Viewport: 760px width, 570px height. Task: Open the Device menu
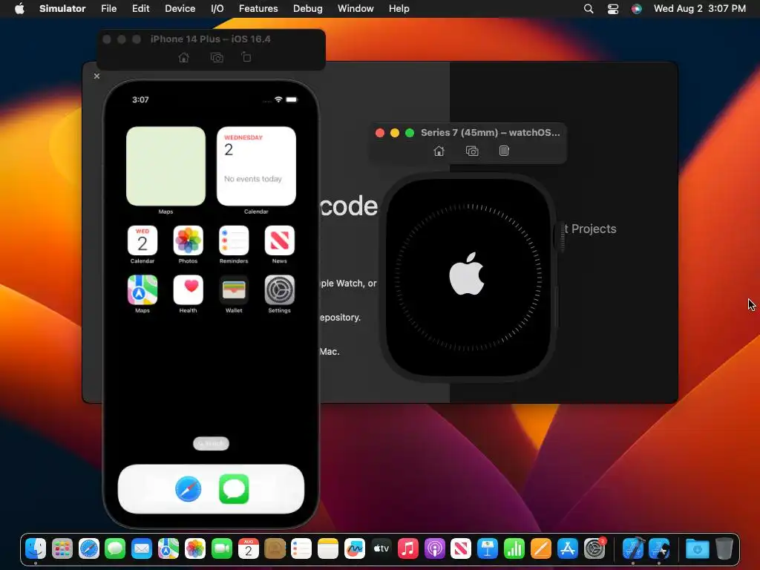pyautogui.click(x=180, y=9)
